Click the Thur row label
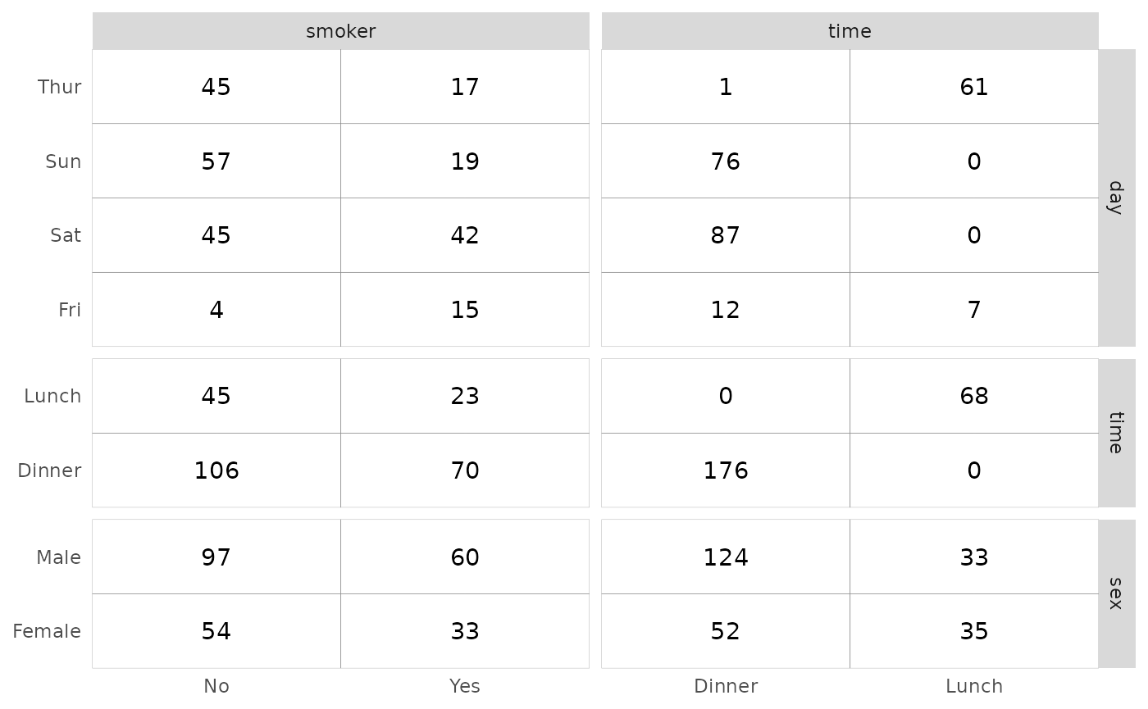 pos(60,87)
